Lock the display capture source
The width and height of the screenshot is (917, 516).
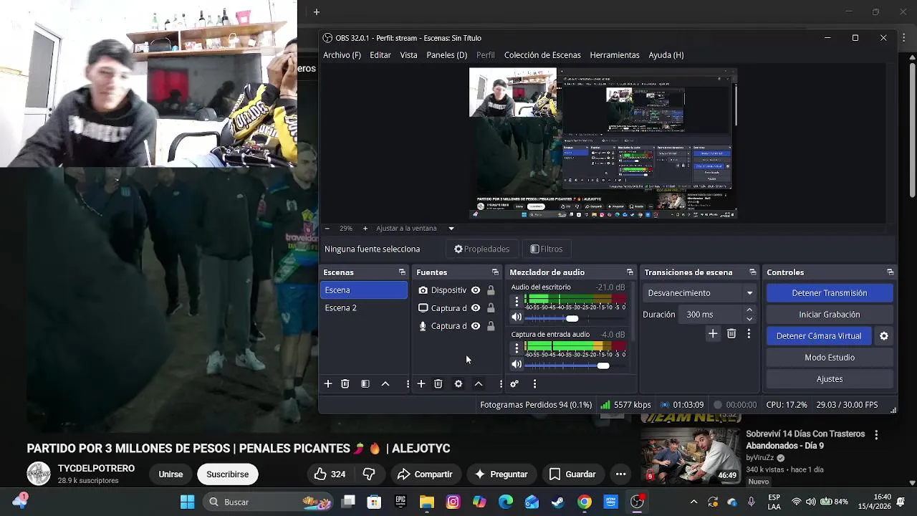pos(491,308)
